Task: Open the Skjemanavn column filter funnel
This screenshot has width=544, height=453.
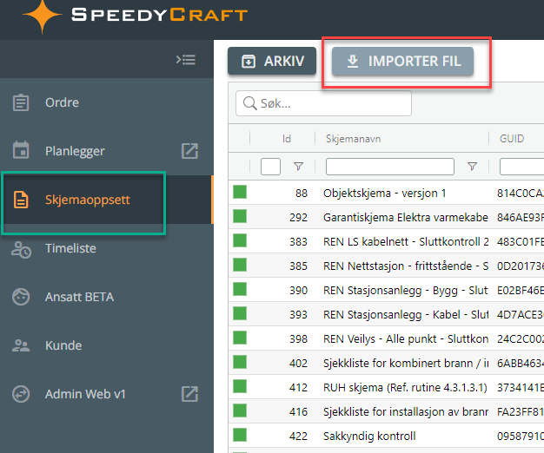Action: (472, 167)
